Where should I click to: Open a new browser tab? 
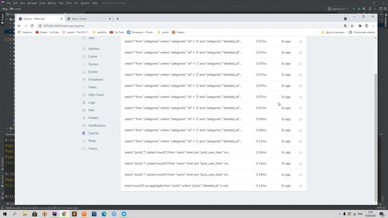118,19
